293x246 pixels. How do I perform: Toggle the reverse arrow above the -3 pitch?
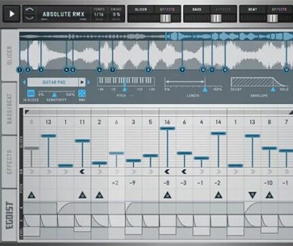pos(184,171)
